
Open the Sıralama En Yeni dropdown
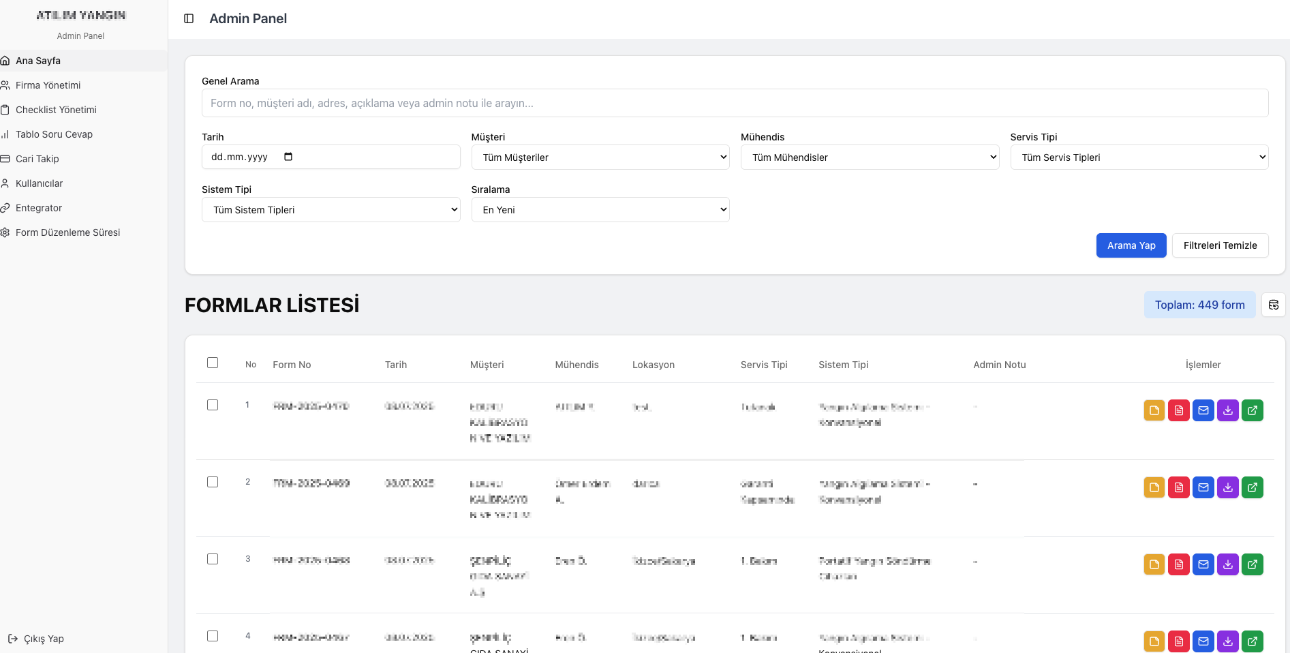[600, 210]
